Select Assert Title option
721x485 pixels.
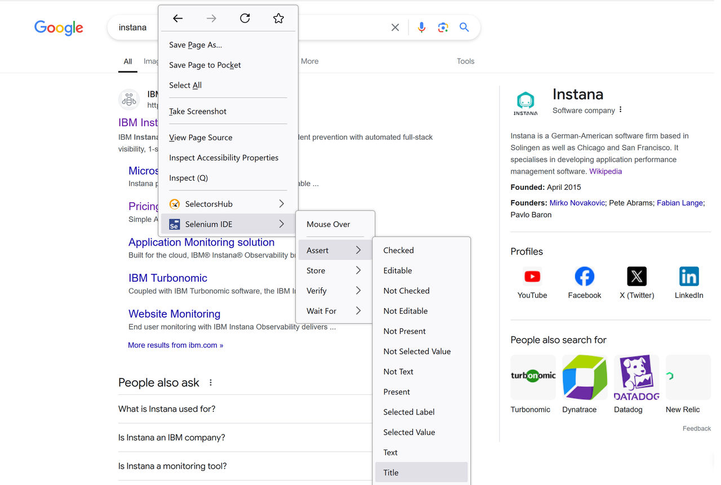coord(421,473)
